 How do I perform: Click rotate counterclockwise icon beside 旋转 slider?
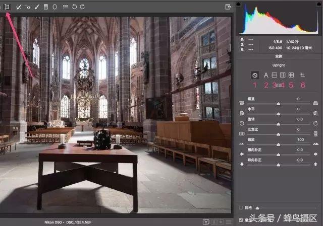coord(242,123)
